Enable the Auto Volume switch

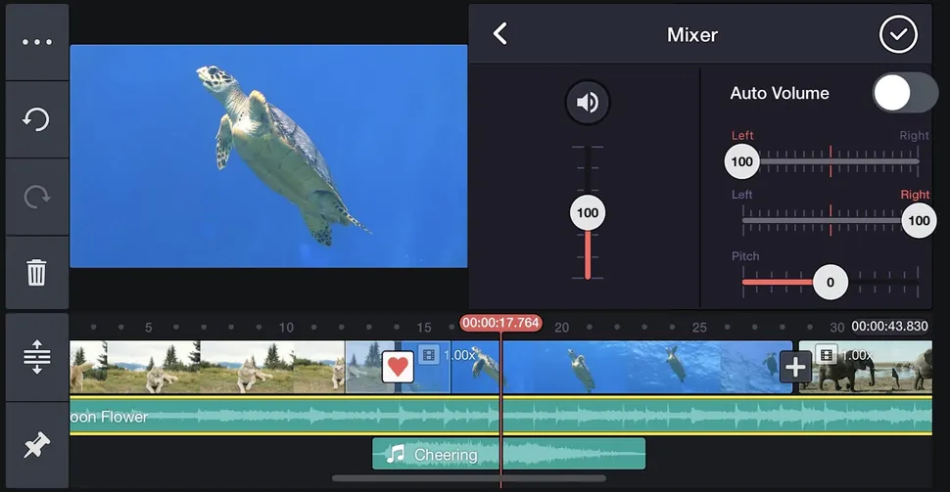pos(904,93)
